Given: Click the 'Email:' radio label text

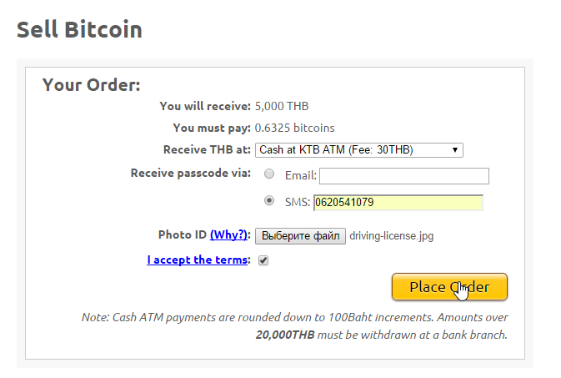Looking at the screenshot, I should pos(299,176).
